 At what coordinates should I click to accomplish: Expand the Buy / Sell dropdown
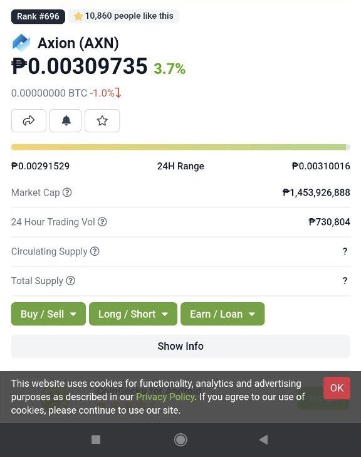(x=48, y=314)
